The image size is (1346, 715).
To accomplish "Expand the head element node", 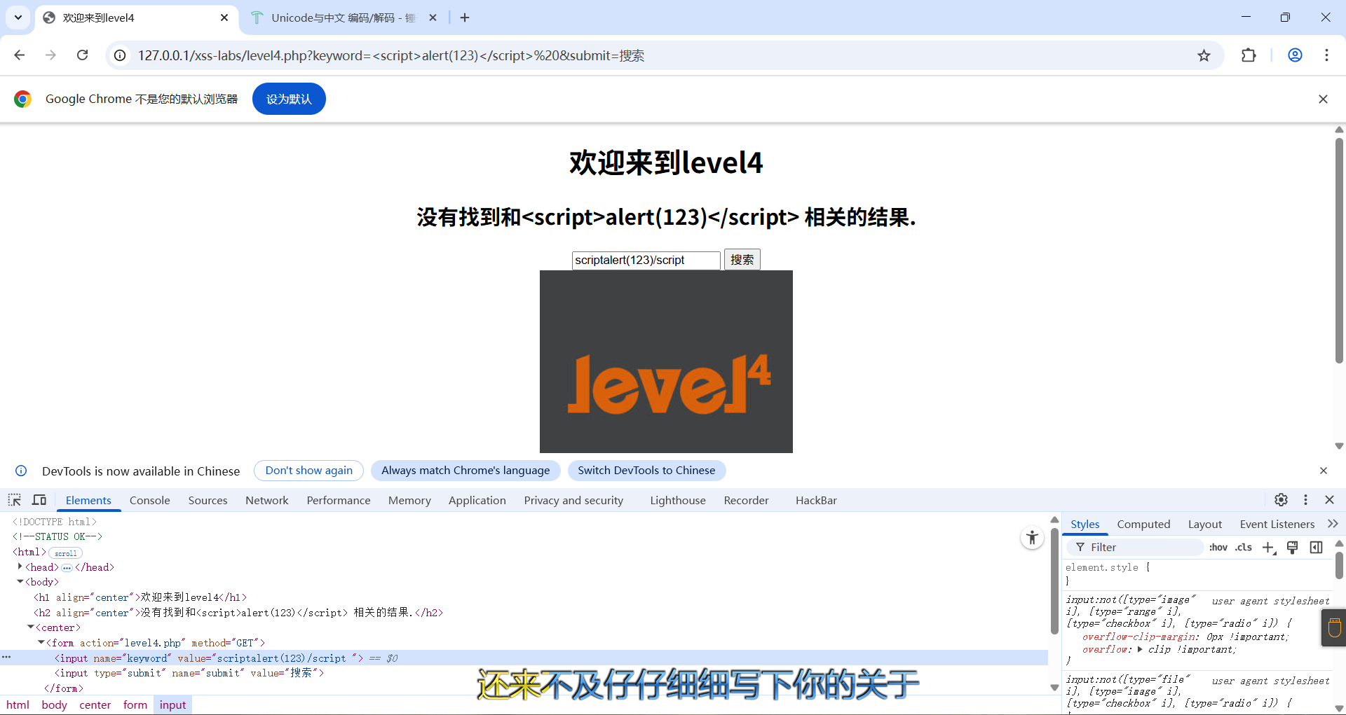I will [20, 567].
